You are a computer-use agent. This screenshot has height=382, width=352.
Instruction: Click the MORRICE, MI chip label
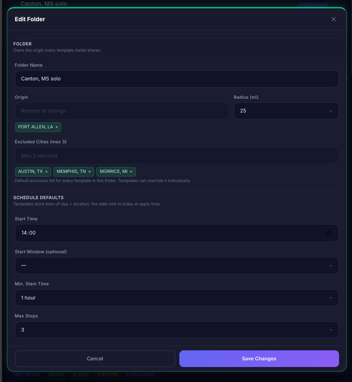click(113, 172)
